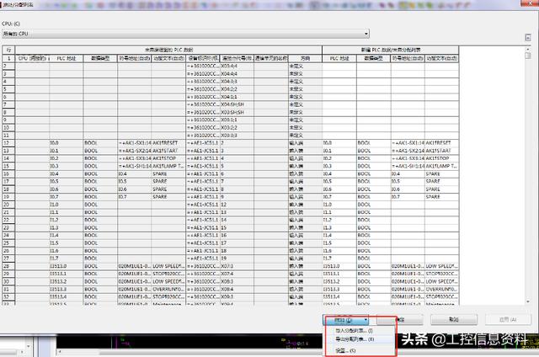
Task: Select the X08:4 connection point in row 31
Action: tap(237, 290)
